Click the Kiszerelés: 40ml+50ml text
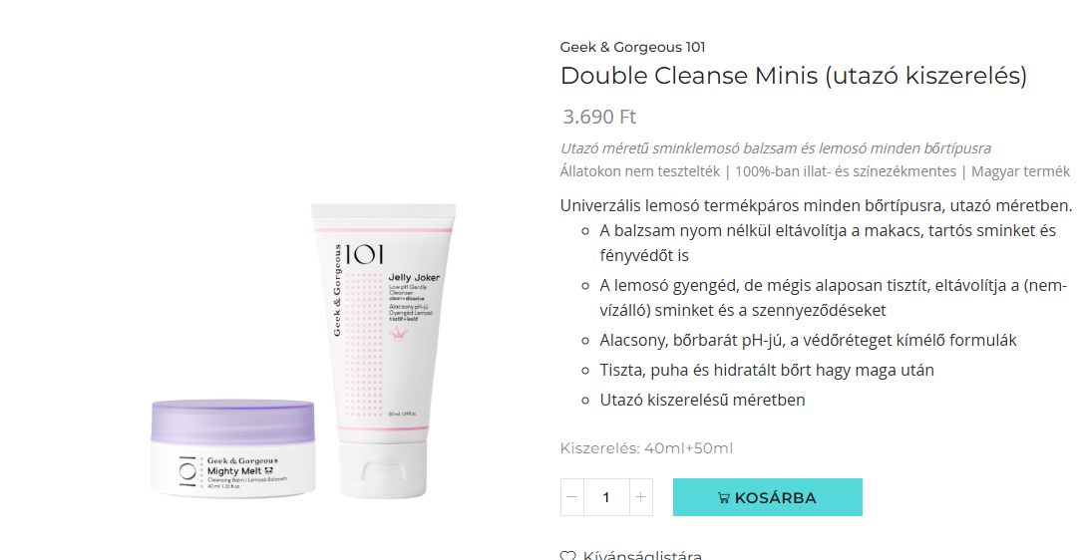 pos(646,448)
